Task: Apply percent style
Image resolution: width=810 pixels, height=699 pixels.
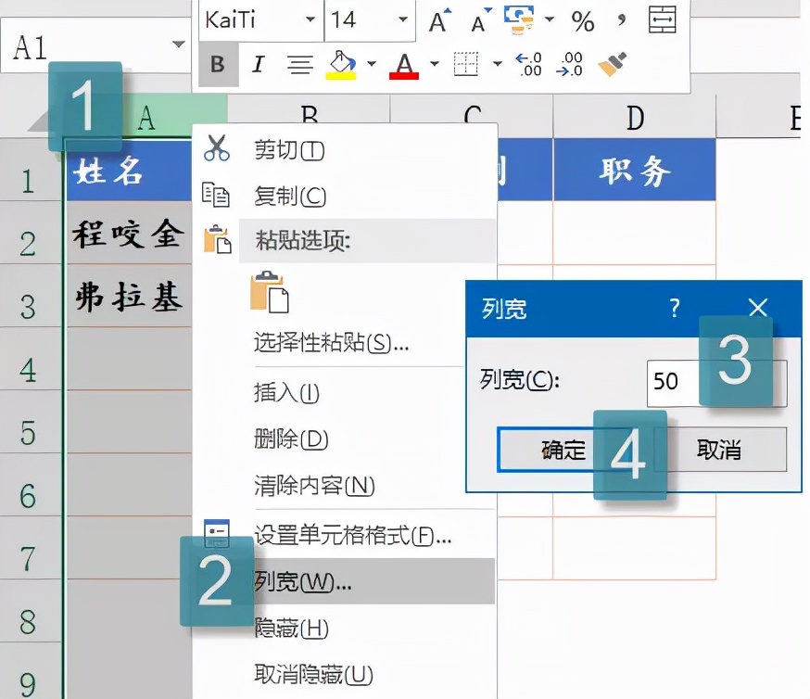Action: point(583,20)
